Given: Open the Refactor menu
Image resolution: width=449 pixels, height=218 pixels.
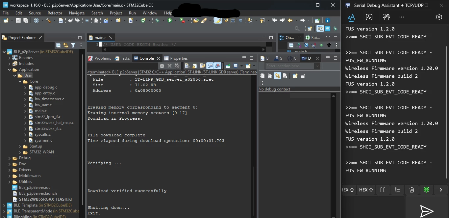Looking at the screenshot, I should tap(55, 13).
